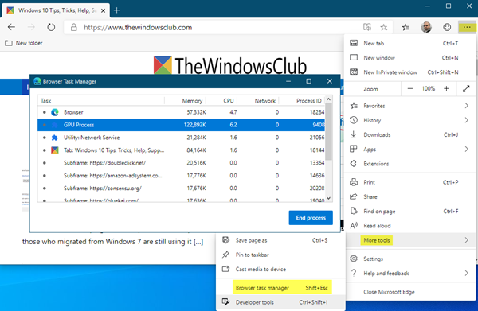Select the Utility: Network Service row
The width and height of the screenshot is (478, 311).
181,138
